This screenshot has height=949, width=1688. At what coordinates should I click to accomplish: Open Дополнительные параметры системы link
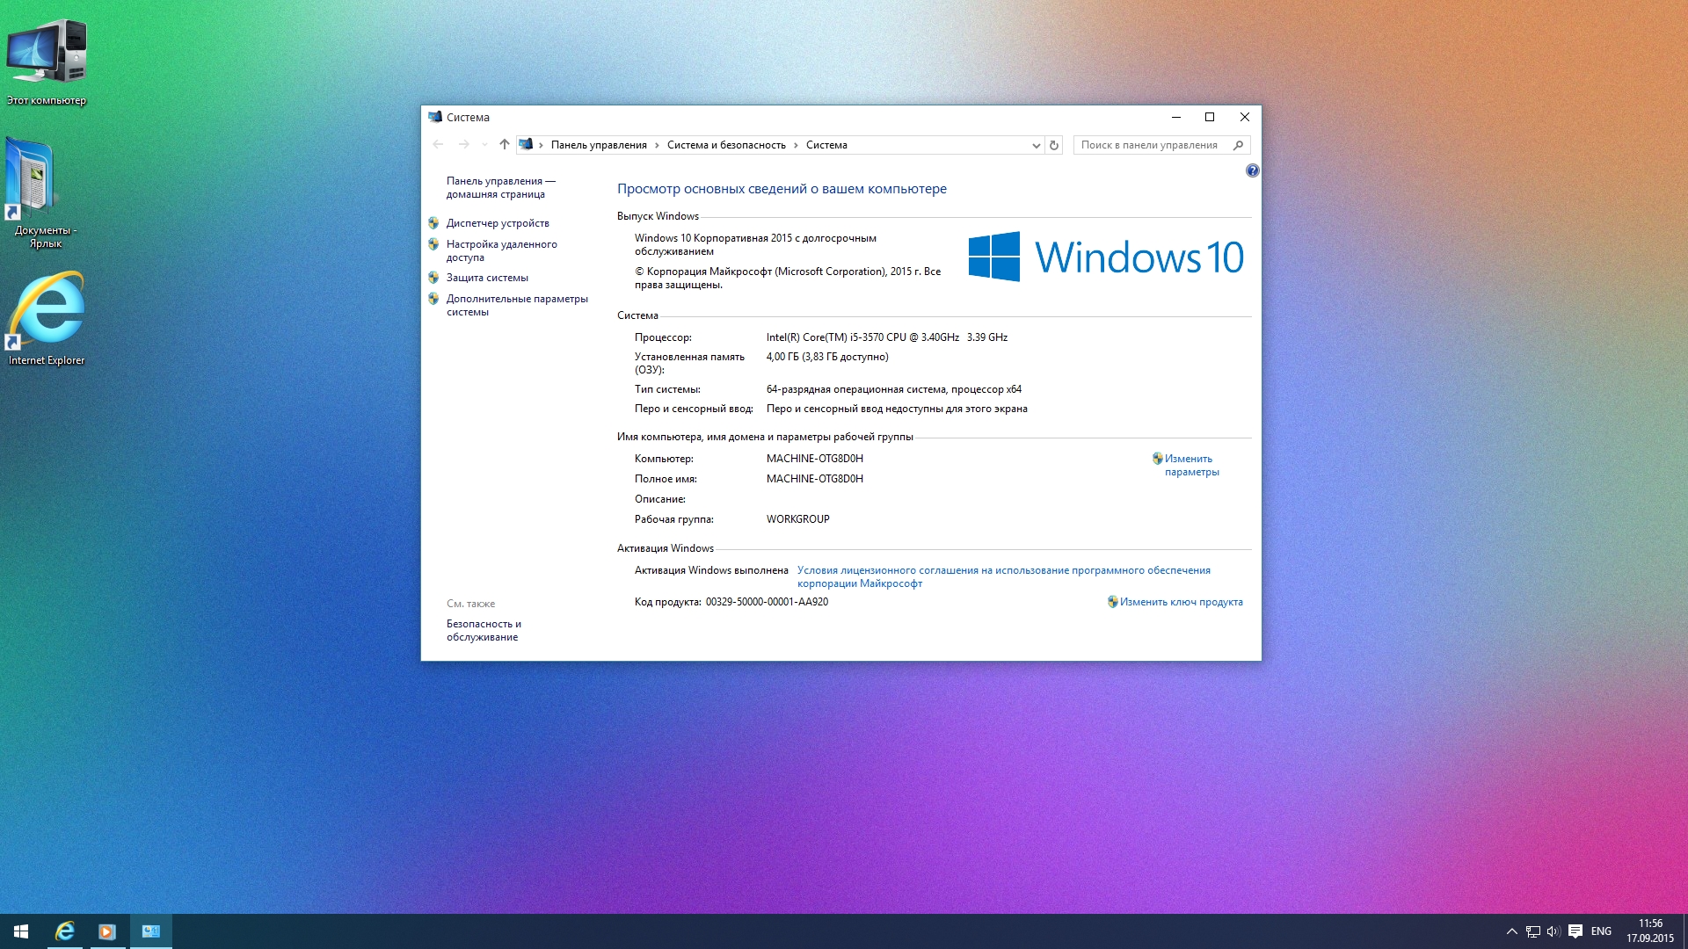pyautogui.click(x=517, y=305)
